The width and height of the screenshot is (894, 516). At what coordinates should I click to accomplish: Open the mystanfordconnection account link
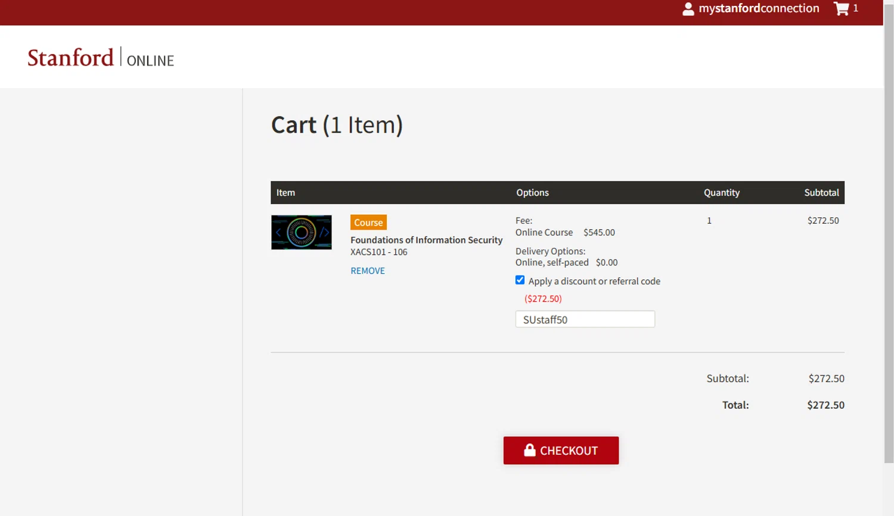pyautogui.click(x=759, y=8)
